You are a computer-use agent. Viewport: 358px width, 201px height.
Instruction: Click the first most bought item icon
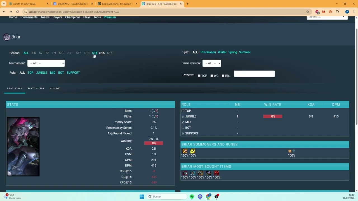(x=185, y=173)
